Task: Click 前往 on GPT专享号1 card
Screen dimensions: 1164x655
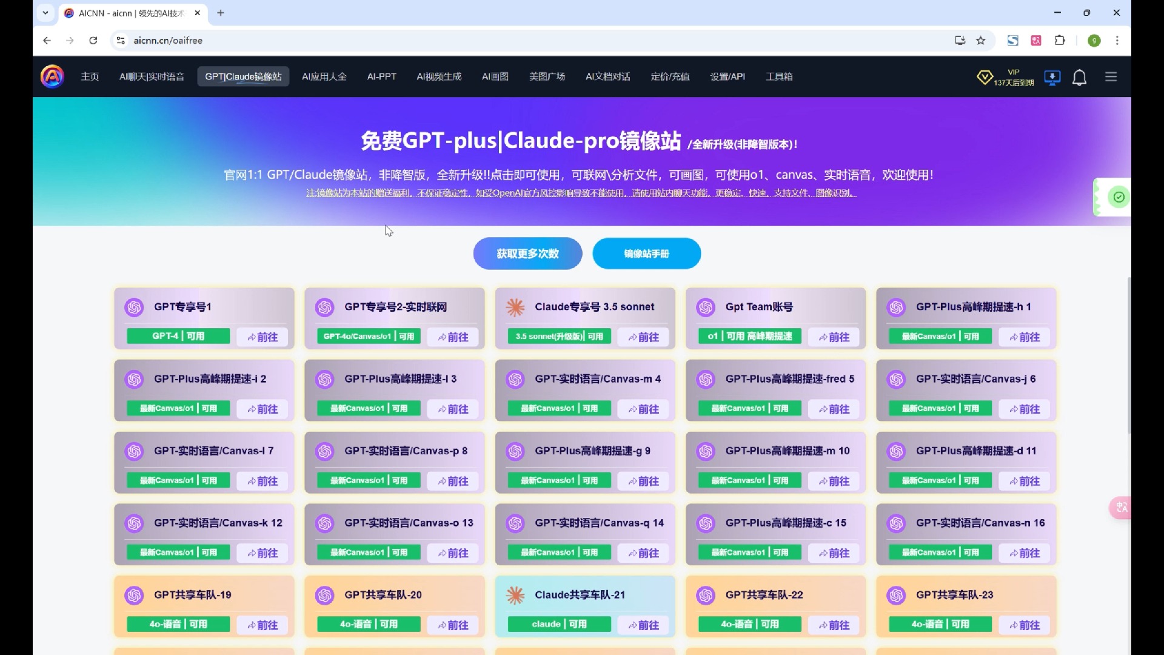Action: point(263,337)
